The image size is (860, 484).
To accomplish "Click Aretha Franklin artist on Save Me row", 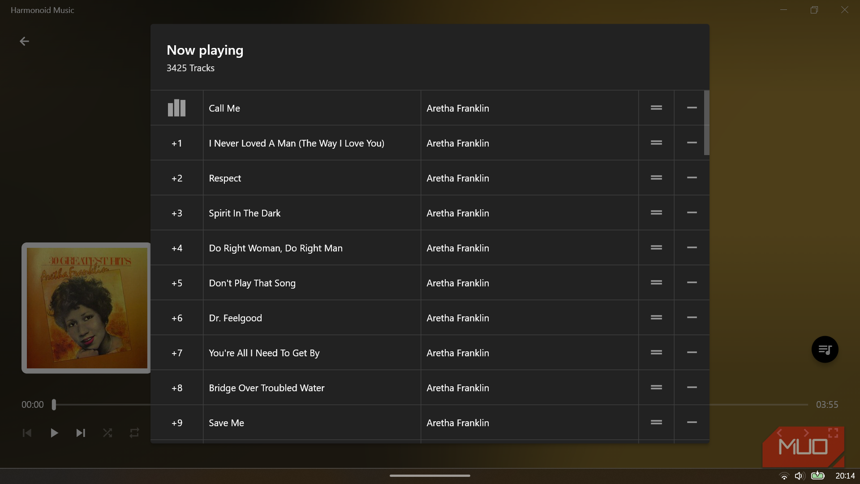I will point(458,423).
